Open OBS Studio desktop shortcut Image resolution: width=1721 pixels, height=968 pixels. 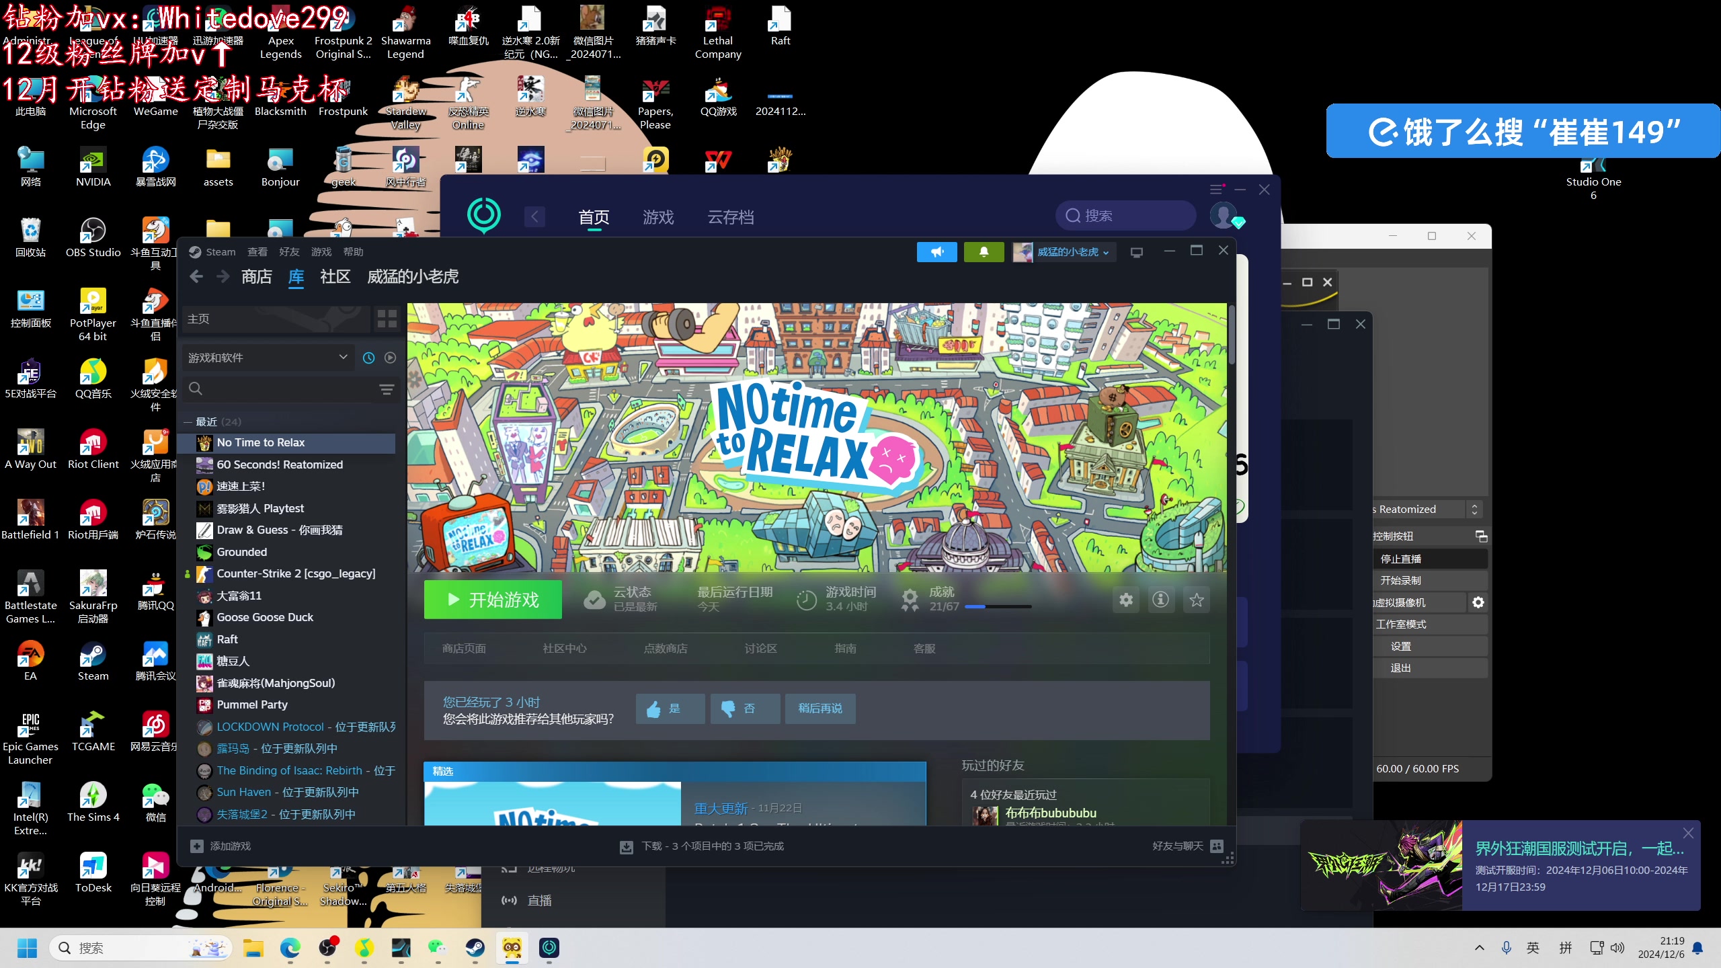[93, 238]
